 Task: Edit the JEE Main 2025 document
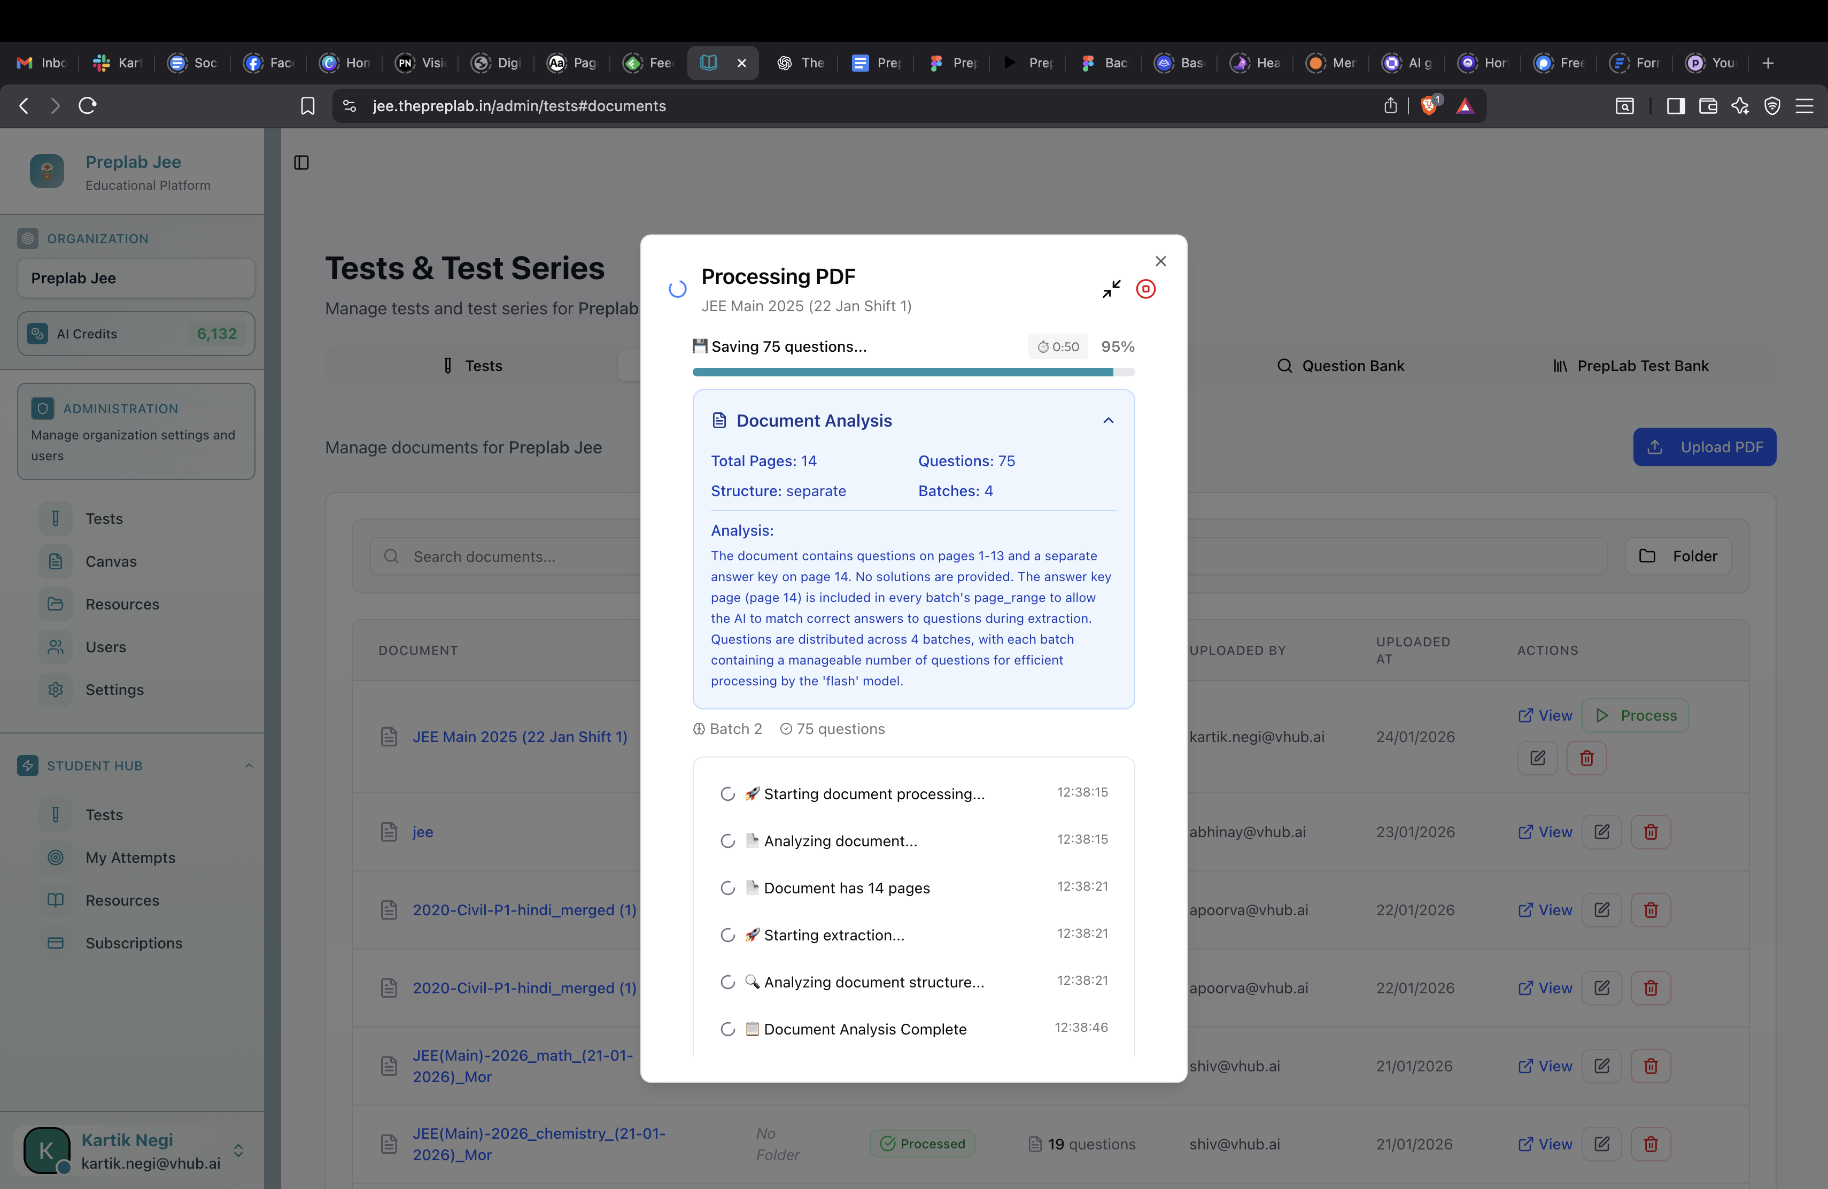[x=1537, y=758]
